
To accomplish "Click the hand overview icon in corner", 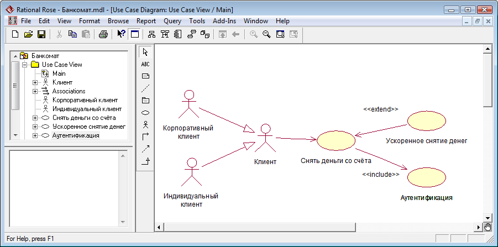I will (x=487, y=227).
